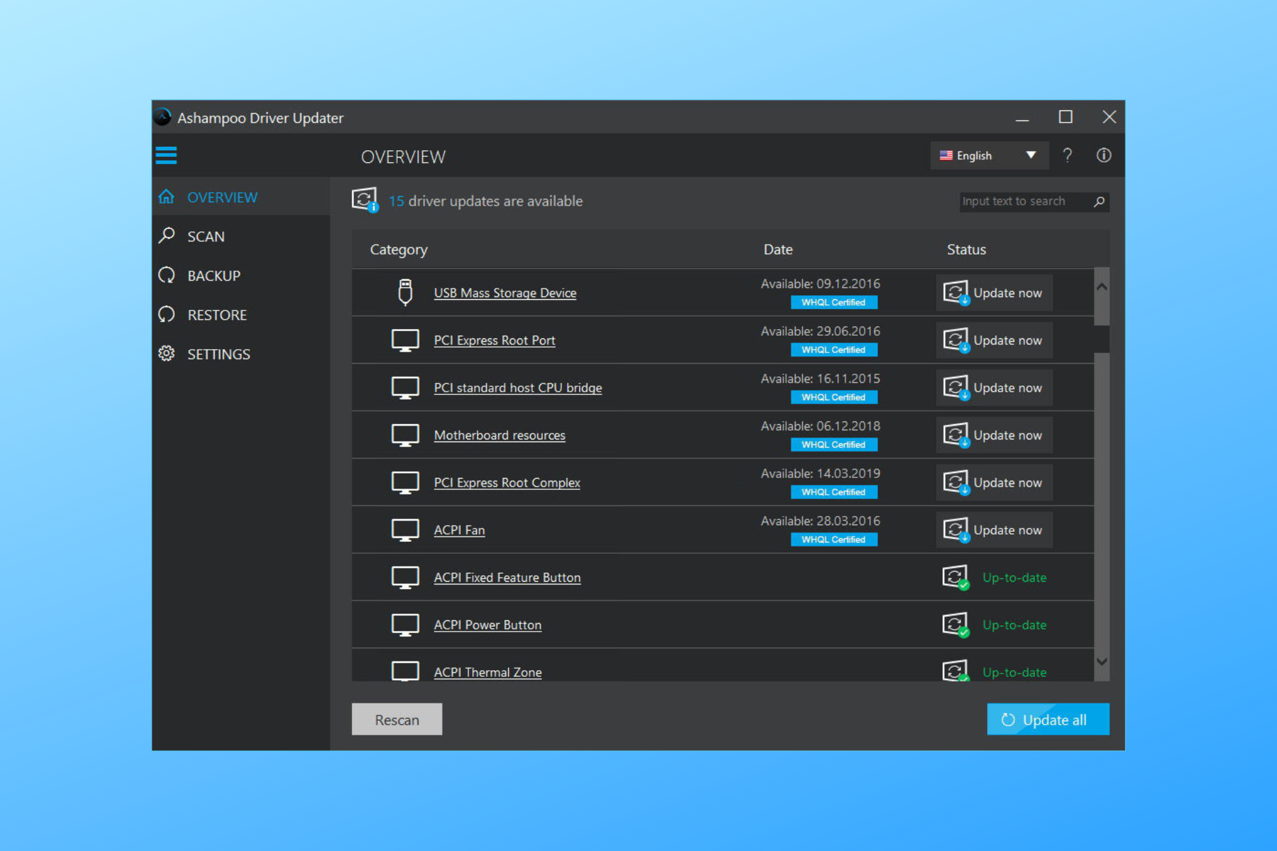Go to the Overview section
Viewport: 1277px width, 851px height.
tap(241, 197)
